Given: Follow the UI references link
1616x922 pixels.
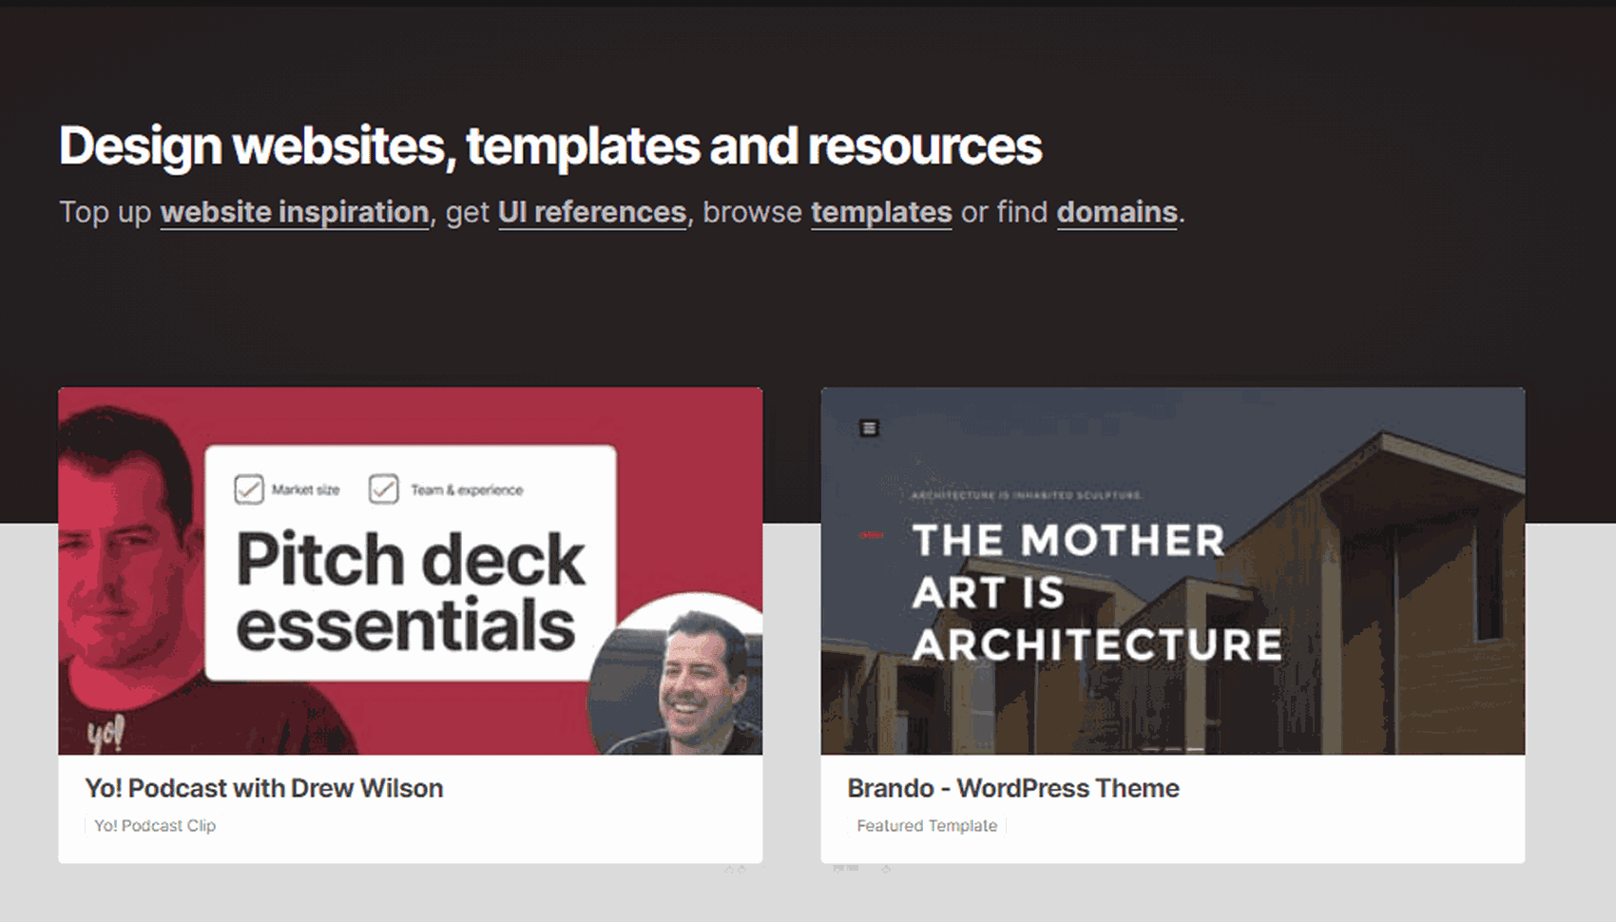Looking at the screenshot, I should click(592, 212).
